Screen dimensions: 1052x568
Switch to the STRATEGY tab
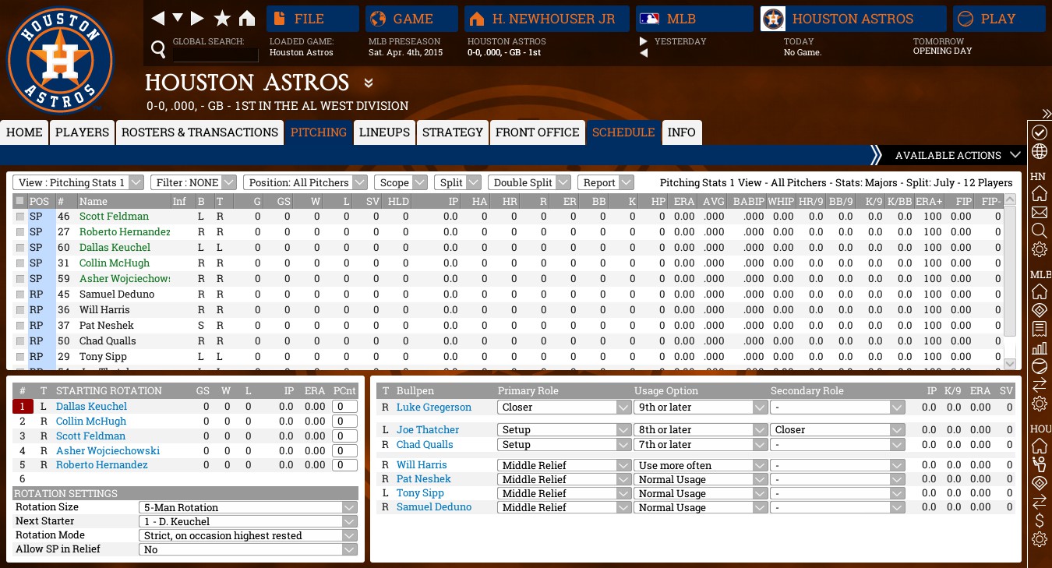pos(453,132)
